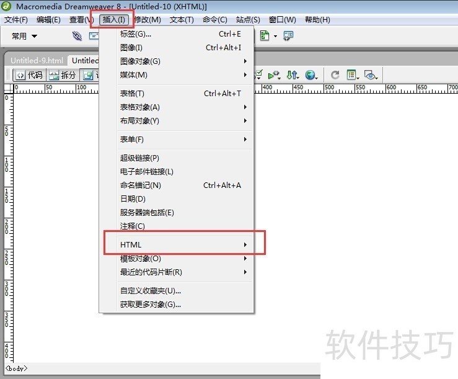Click the ruler origin corner box
The width and height of the screenshot is (458, 379).
[x=9, y=89]
